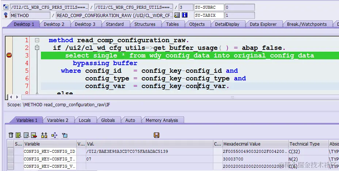The height and width of the screenshot is (171, 339).
Task: Open the blue information icon
Action: tap(184, 15)
